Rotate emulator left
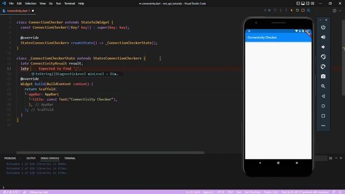This screenshot has height=194, width=345. (x=323, y=57)
